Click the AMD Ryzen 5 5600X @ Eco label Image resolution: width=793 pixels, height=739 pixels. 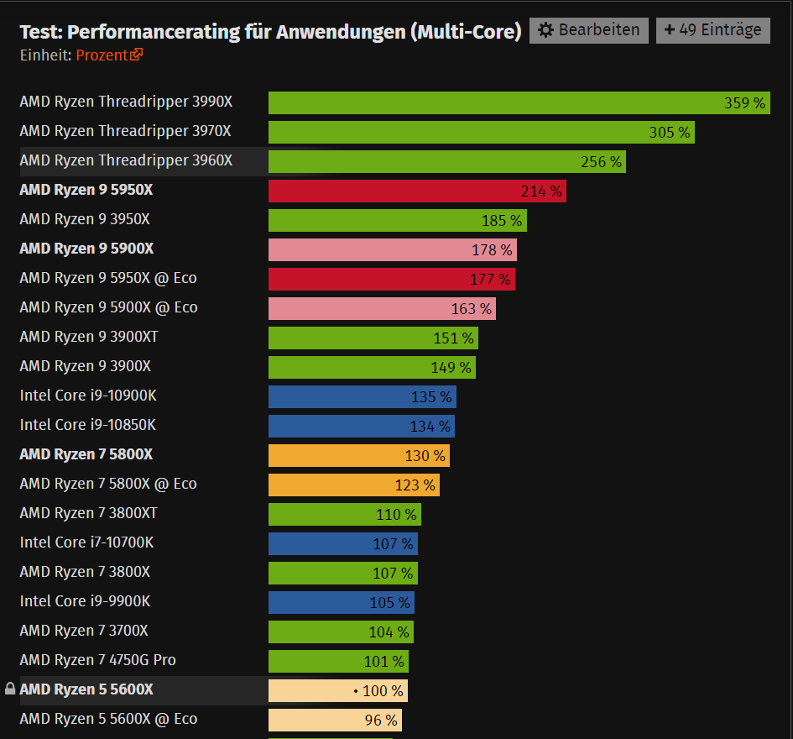(108, 718)
